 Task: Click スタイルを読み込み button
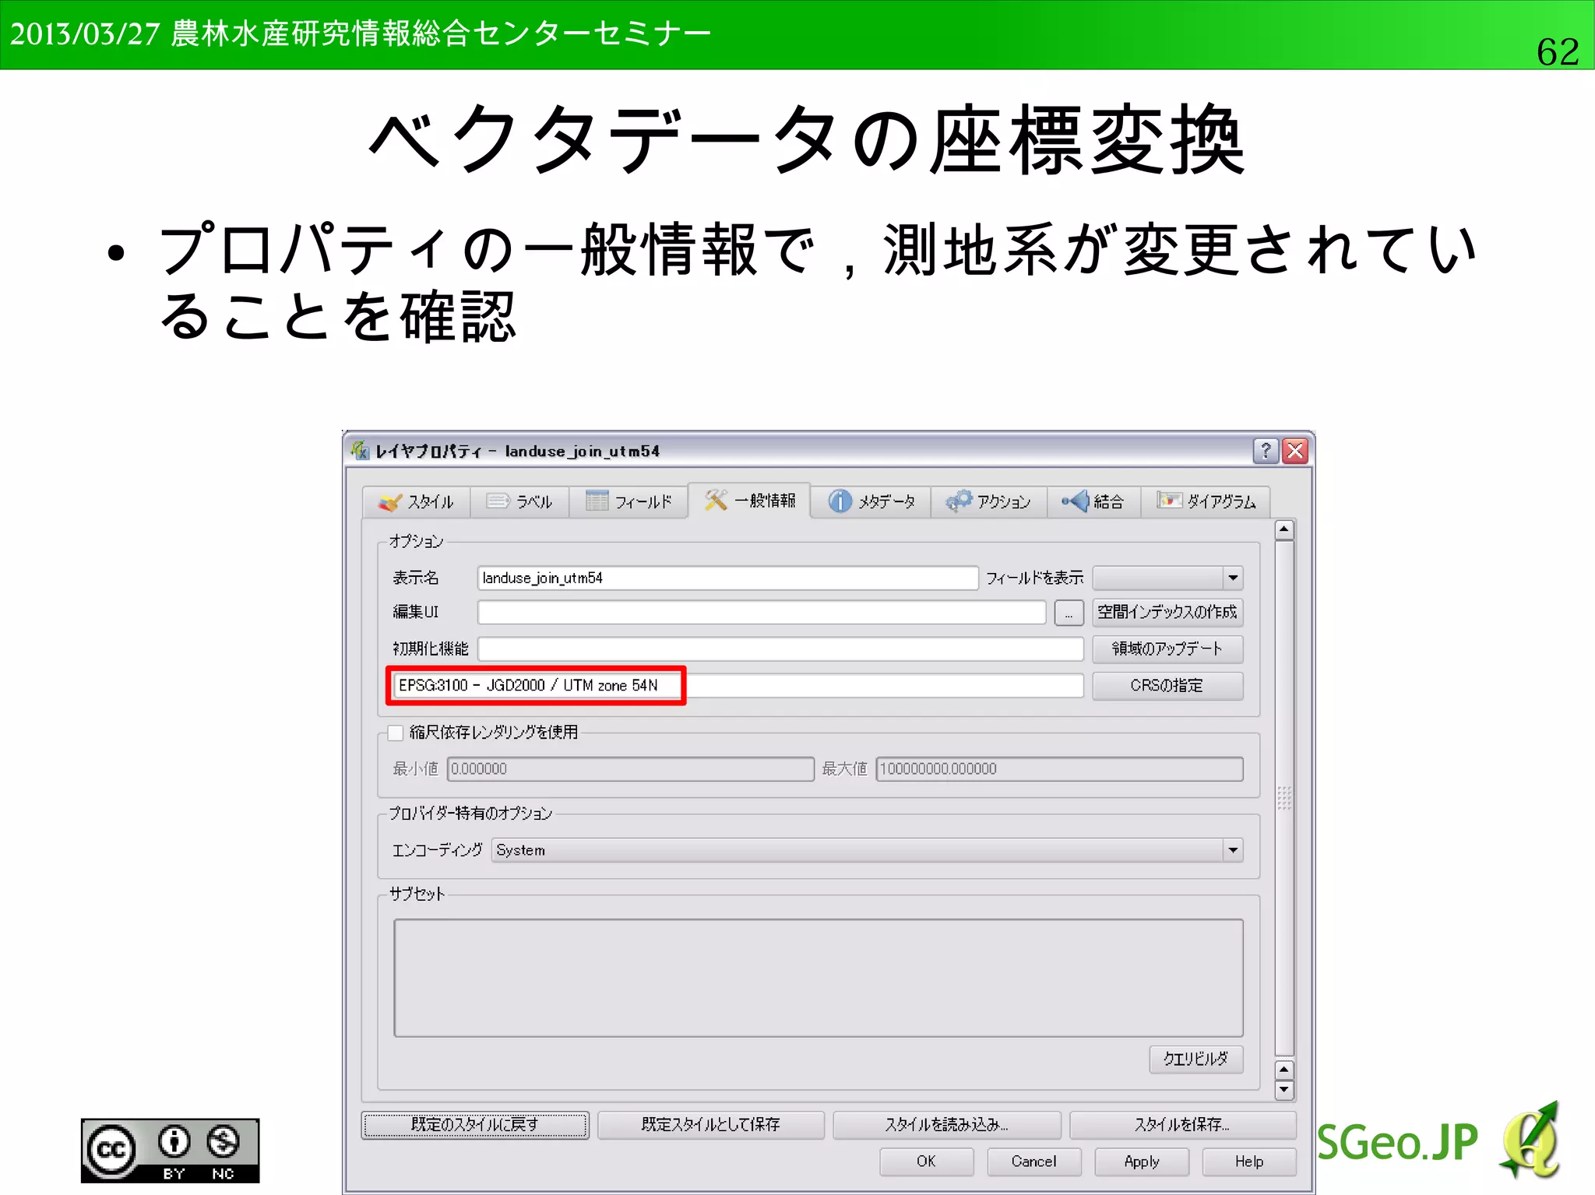click(x=947, y=1125)
